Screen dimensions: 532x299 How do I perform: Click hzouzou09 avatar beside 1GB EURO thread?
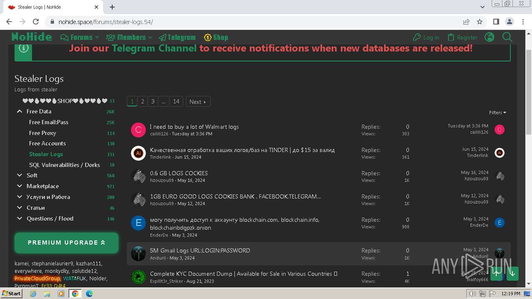click(138, 200)
